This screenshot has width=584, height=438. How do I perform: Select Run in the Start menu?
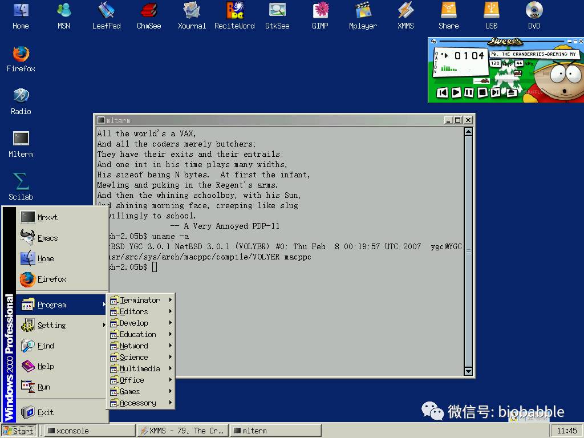click(x=43, y=387)
